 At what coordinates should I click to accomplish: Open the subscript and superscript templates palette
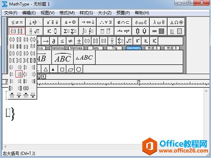[52, 31]
